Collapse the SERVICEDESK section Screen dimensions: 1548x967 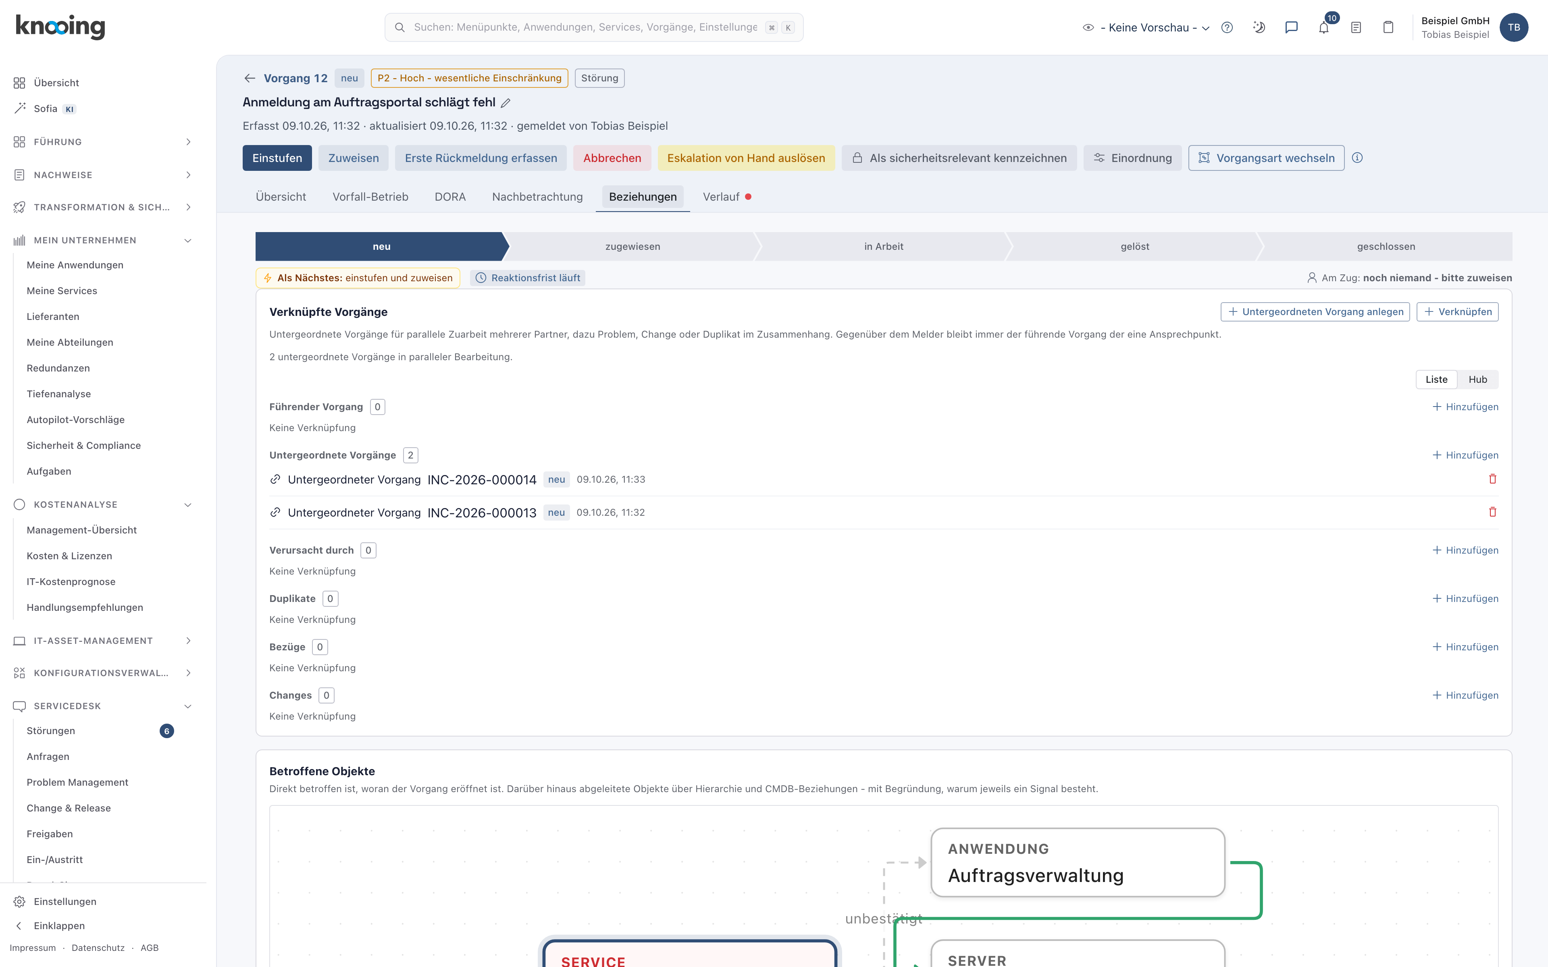click(x=102, y=706)
